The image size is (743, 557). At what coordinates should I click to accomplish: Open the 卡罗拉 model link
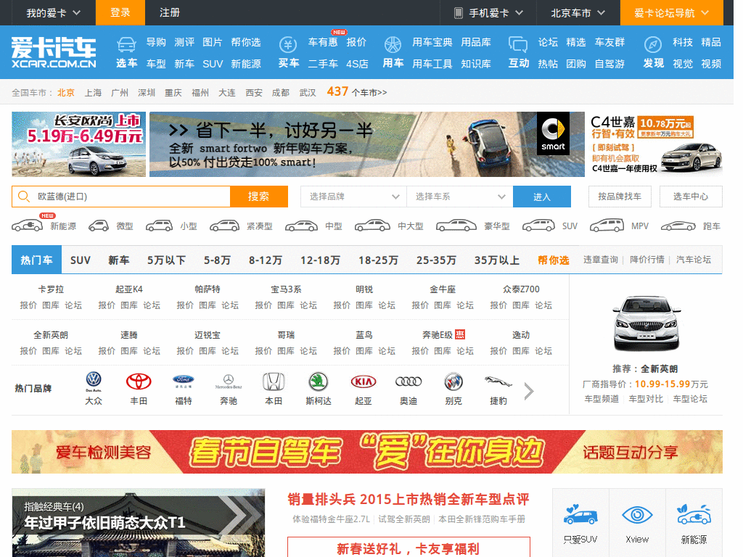click(x=51, y=289)
